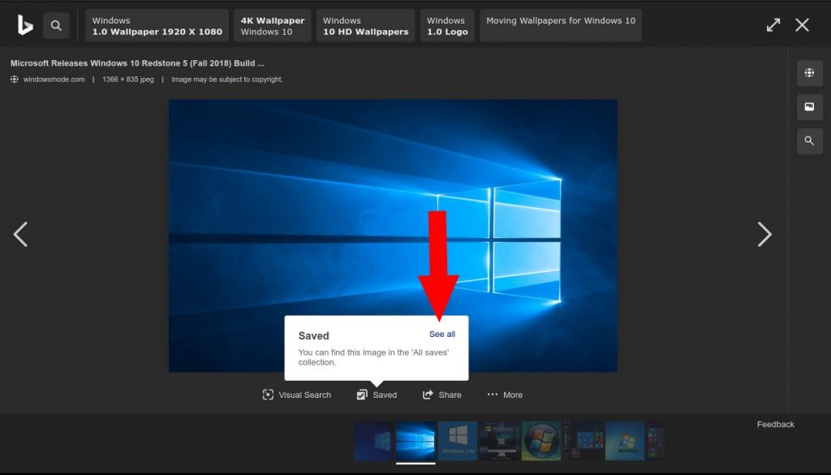Click the 'Share' label
This screenshot has height=475, width=831.
pos(450,395)
